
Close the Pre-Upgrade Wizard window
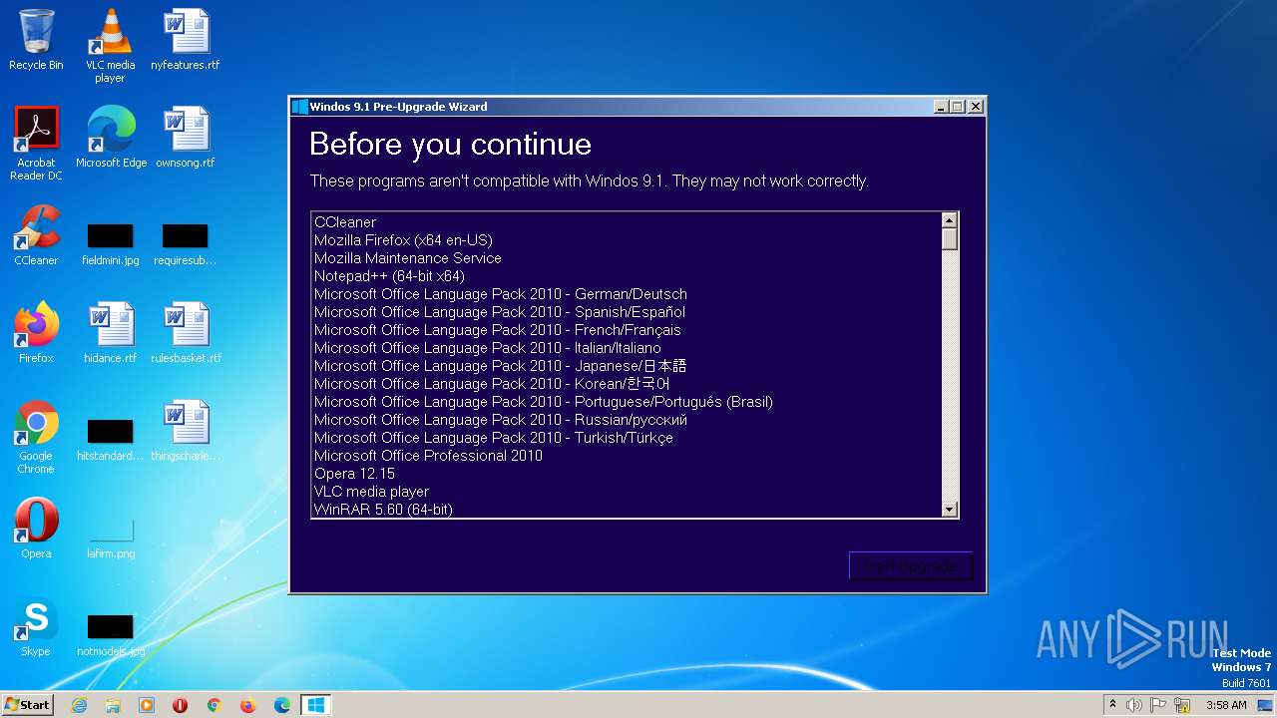976,107
